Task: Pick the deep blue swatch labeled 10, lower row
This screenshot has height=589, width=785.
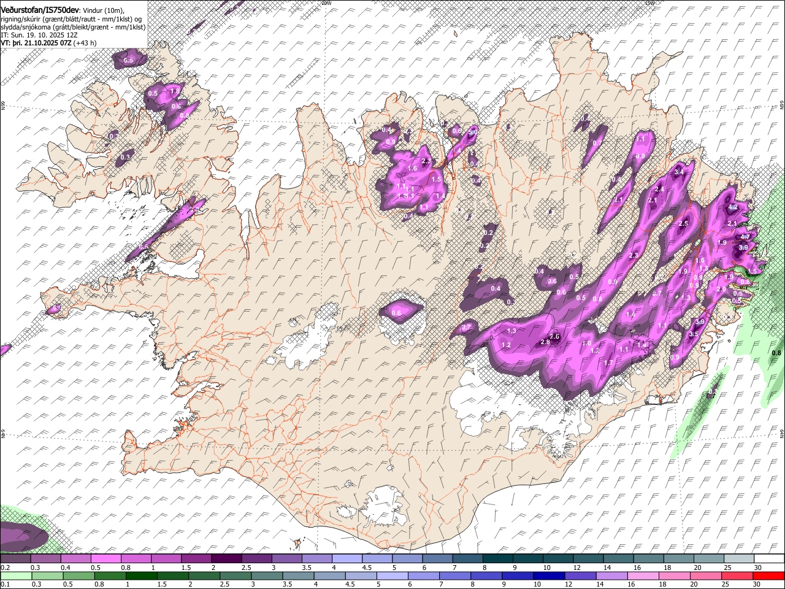Action: click(549, 576)
